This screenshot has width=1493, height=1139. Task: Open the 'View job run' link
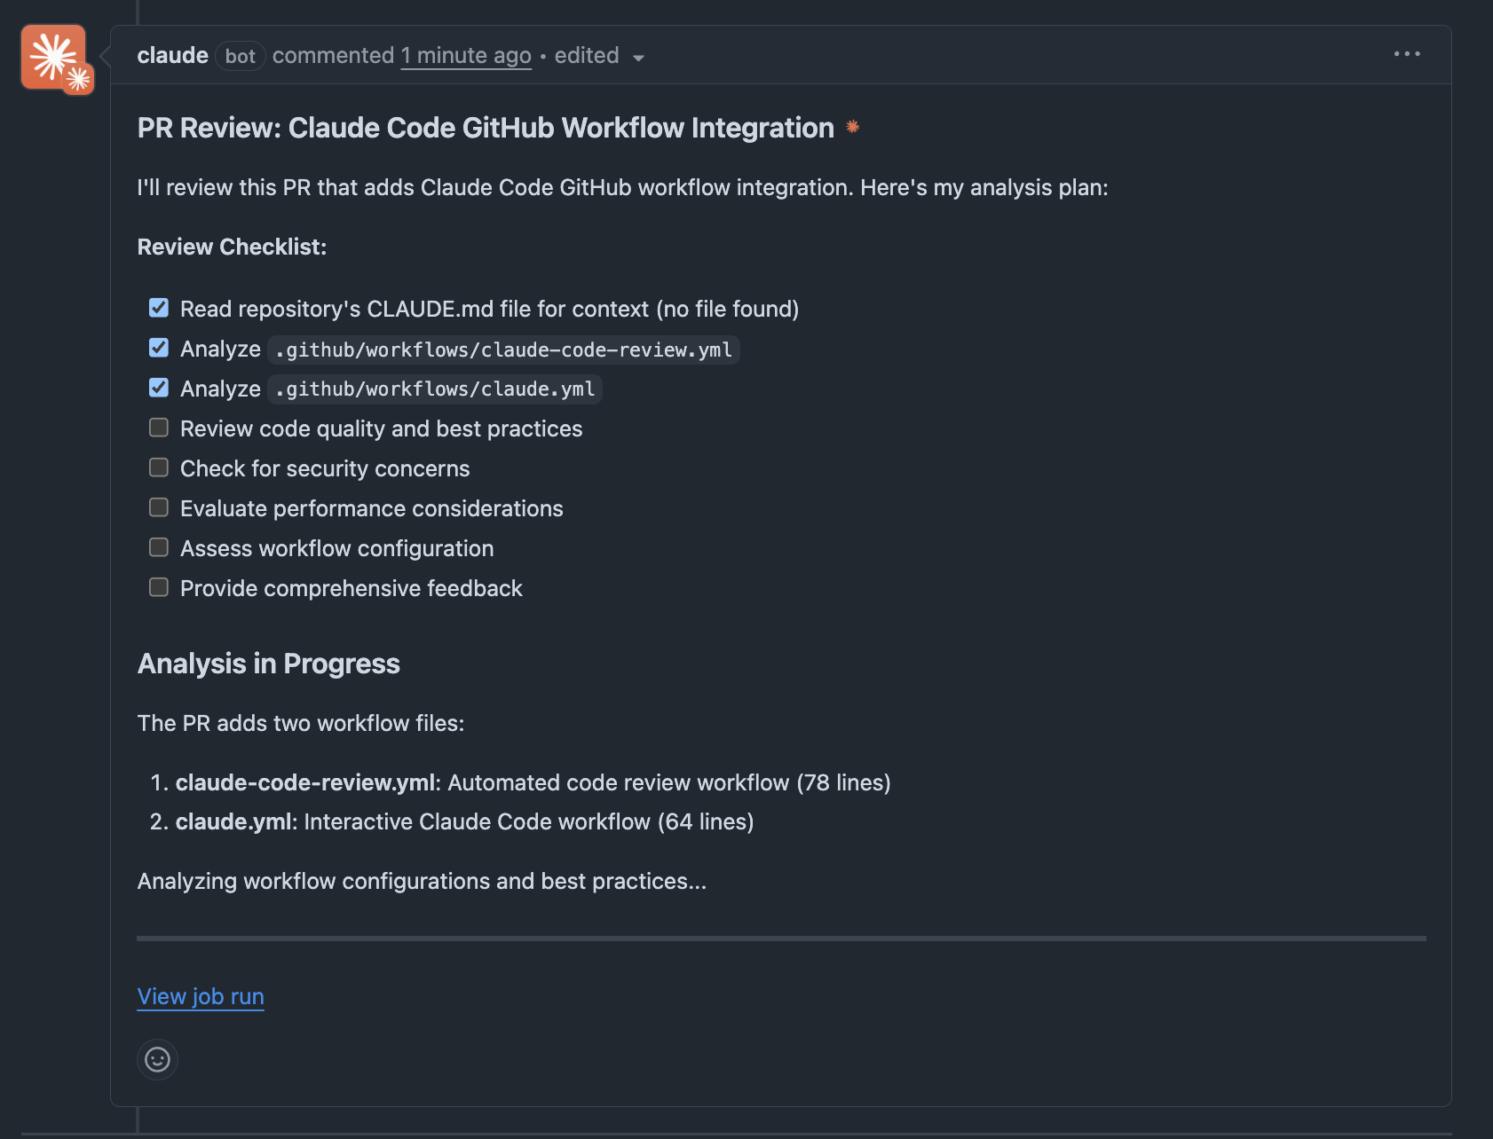tap(201, 996)
